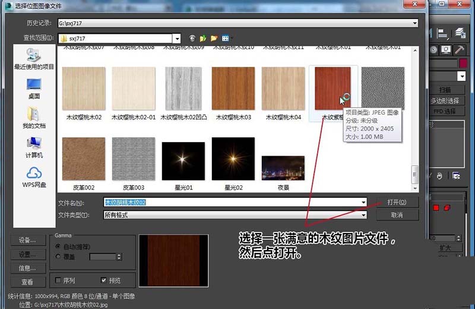Click file list scrollbar up arrow
This screenshot has width=475, height=309.
click(x=415, y=51)
